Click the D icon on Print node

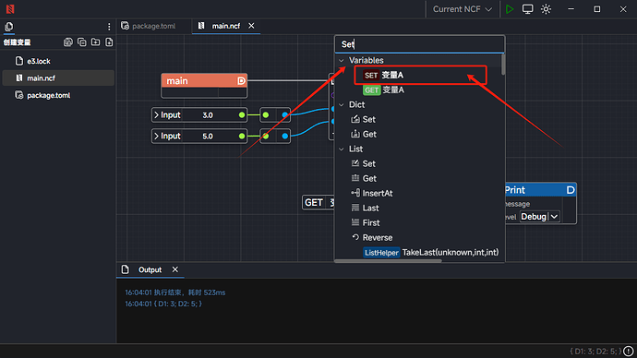571,190
